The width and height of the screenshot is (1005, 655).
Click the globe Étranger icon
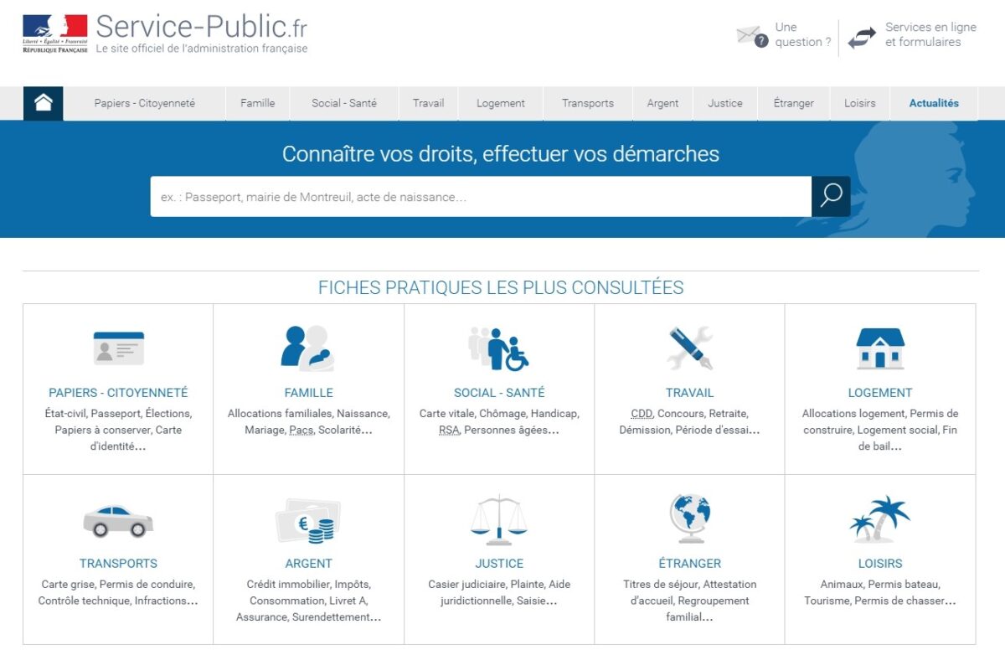(690, 519)
